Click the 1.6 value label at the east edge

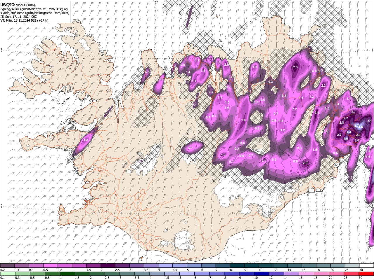click(x=368, y=157)
